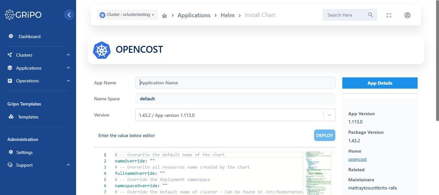This screenshot has width=439, height=195.
Task: Open the user profile icon
Action: (x=407, y=15)
